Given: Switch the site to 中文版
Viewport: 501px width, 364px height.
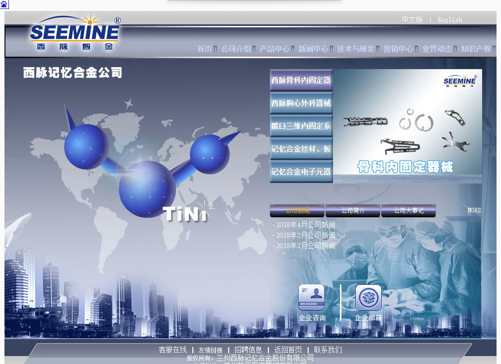Looking at the screenshot, I should [412, 20].
